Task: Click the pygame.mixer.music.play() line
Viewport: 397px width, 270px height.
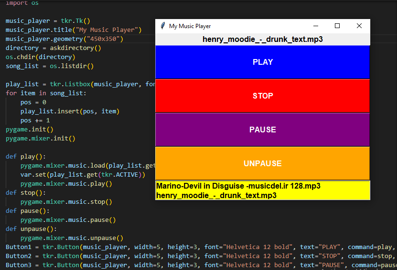Action: [66, 184]
